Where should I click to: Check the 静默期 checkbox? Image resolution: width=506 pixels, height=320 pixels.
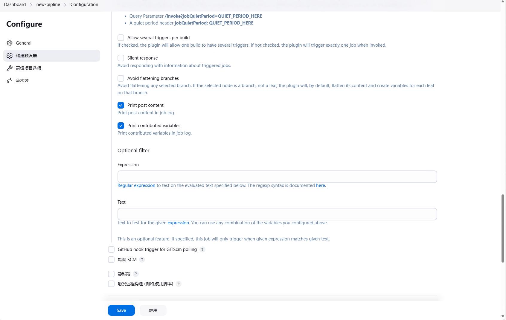pos(111,274)
